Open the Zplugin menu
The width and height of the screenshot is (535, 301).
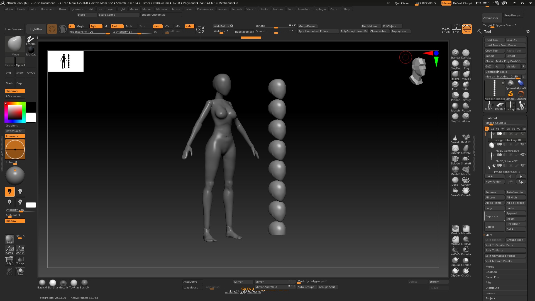(321, 9)
